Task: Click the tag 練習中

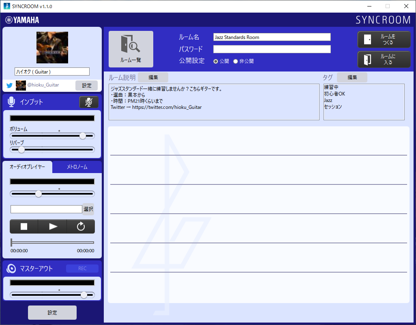Action: pyautogui.click(x=331, y=87)
